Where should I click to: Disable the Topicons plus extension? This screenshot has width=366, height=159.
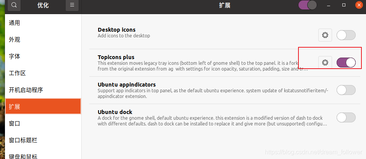(346, 63)
